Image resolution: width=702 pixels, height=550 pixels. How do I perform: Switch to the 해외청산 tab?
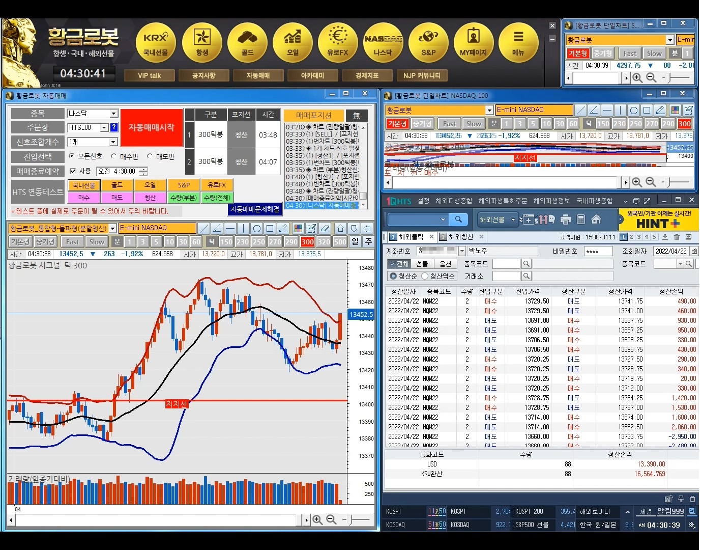[461, 237]
